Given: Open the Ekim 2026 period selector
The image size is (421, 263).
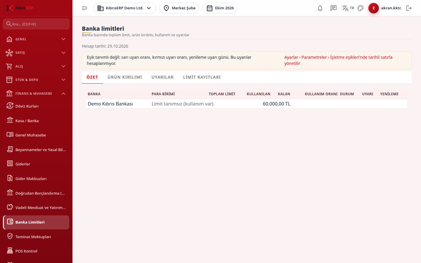Looking at the screenshot, I should 220,8.
